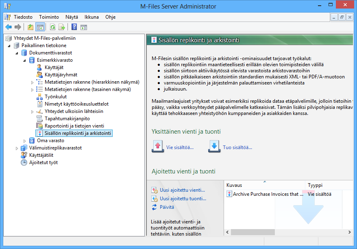Screen dimensions: 357x249
Task: Click the Käyttäjäryhmät group icon
Action: (39, 75)
